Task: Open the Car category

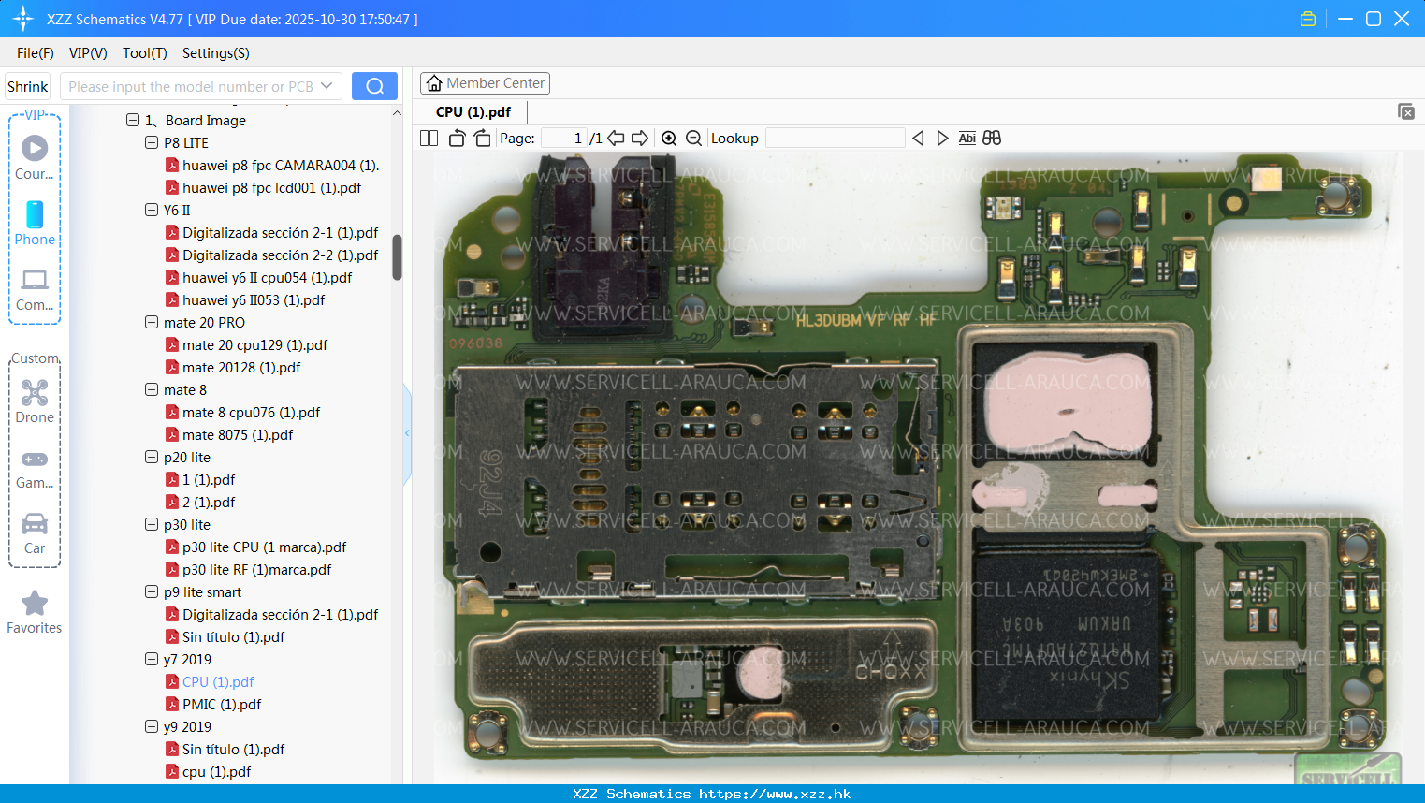Action: pos(35,533)
